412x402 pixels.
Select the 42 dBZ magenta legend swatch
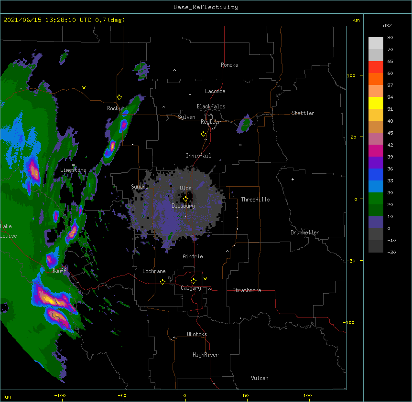(376, 150)
